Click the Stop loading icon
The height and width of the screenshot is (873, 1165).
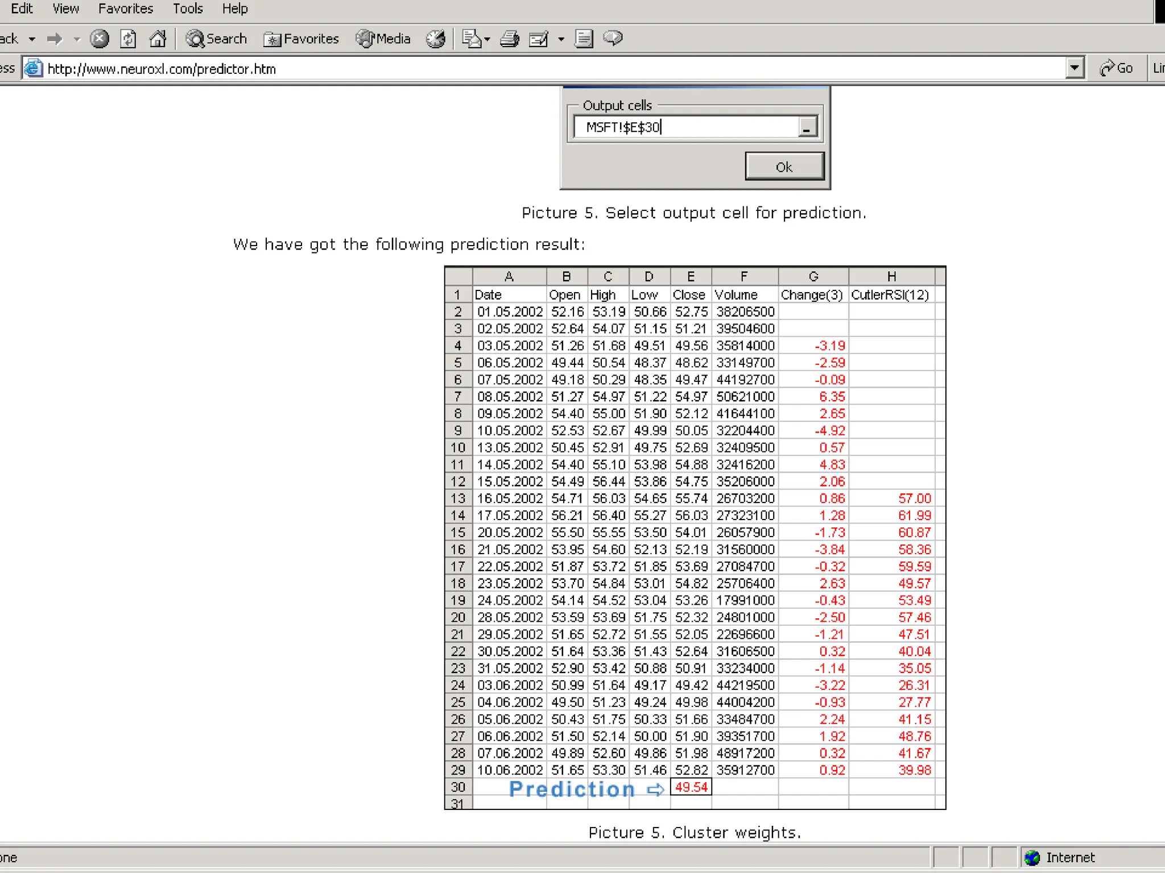100,39
